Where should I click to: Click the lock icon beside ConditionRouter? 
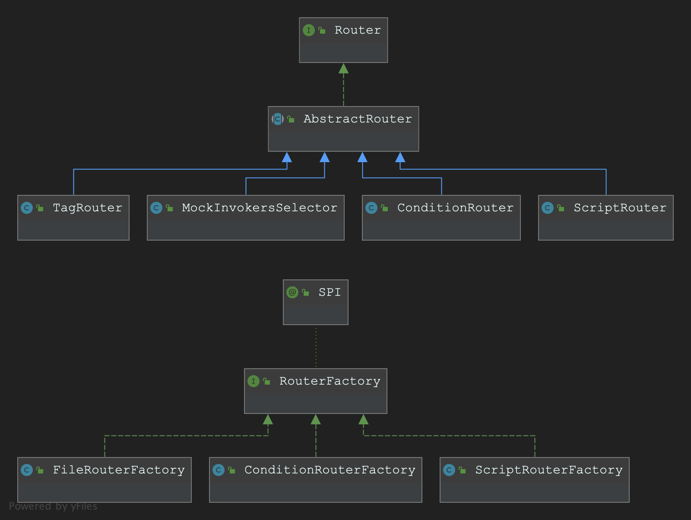coord(384,208)
